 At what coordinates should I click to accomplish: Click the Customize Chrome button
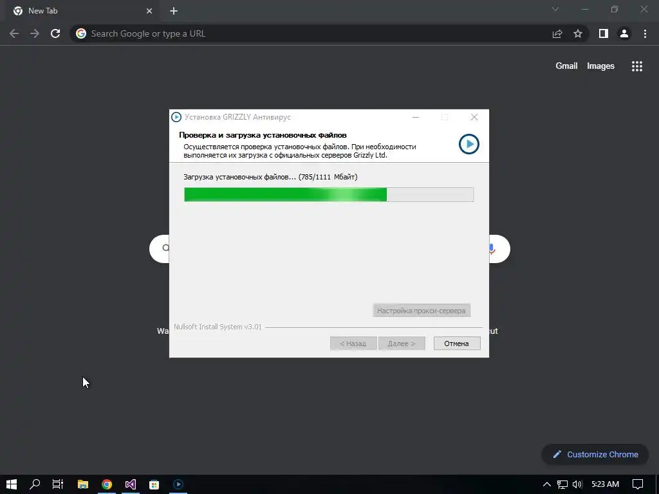click(x=595, y=455)
